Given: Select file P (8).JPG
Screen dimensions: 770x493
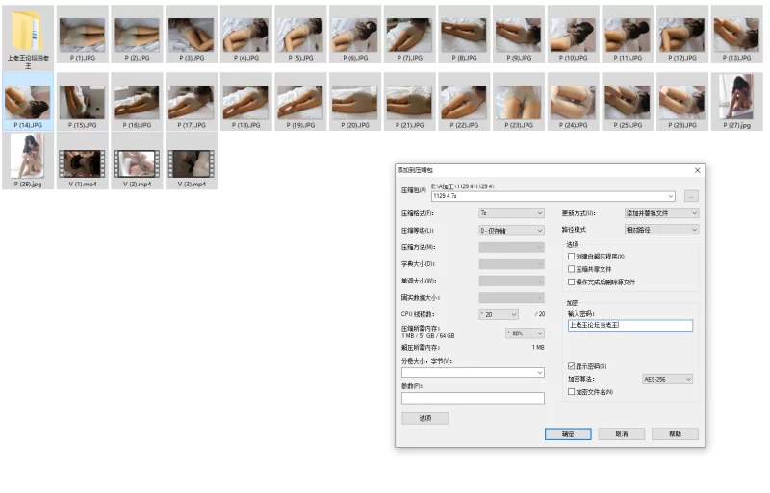Looking at the screenshot, I should (464, 36).
